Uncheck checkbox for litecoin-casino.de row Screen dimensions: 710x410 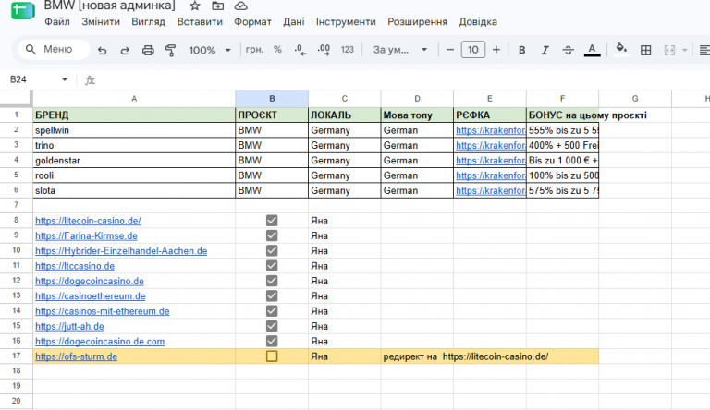272,221
